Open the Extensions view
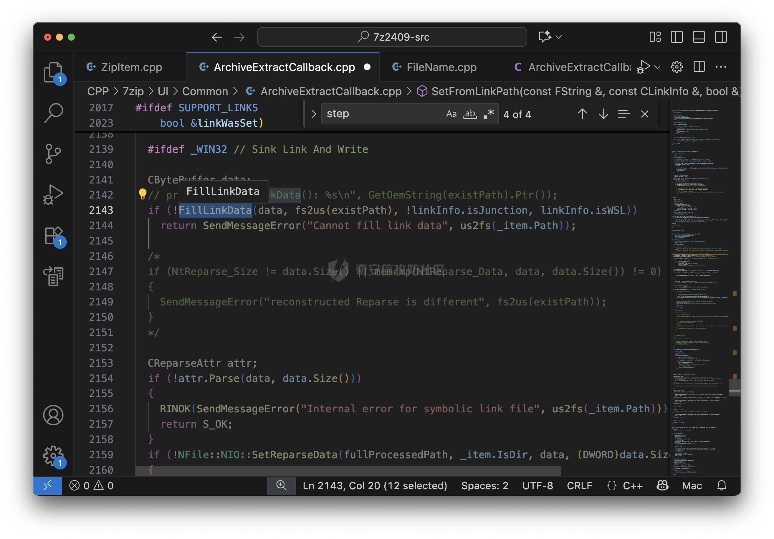Viewport: 774px width, 539px height. click(53, 235)
